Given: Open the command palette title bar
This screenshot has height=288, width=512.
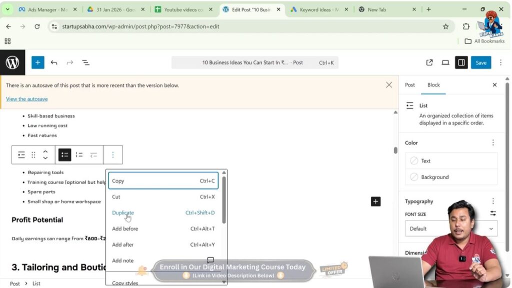Looking at the screenshot, I should (255, 62).
